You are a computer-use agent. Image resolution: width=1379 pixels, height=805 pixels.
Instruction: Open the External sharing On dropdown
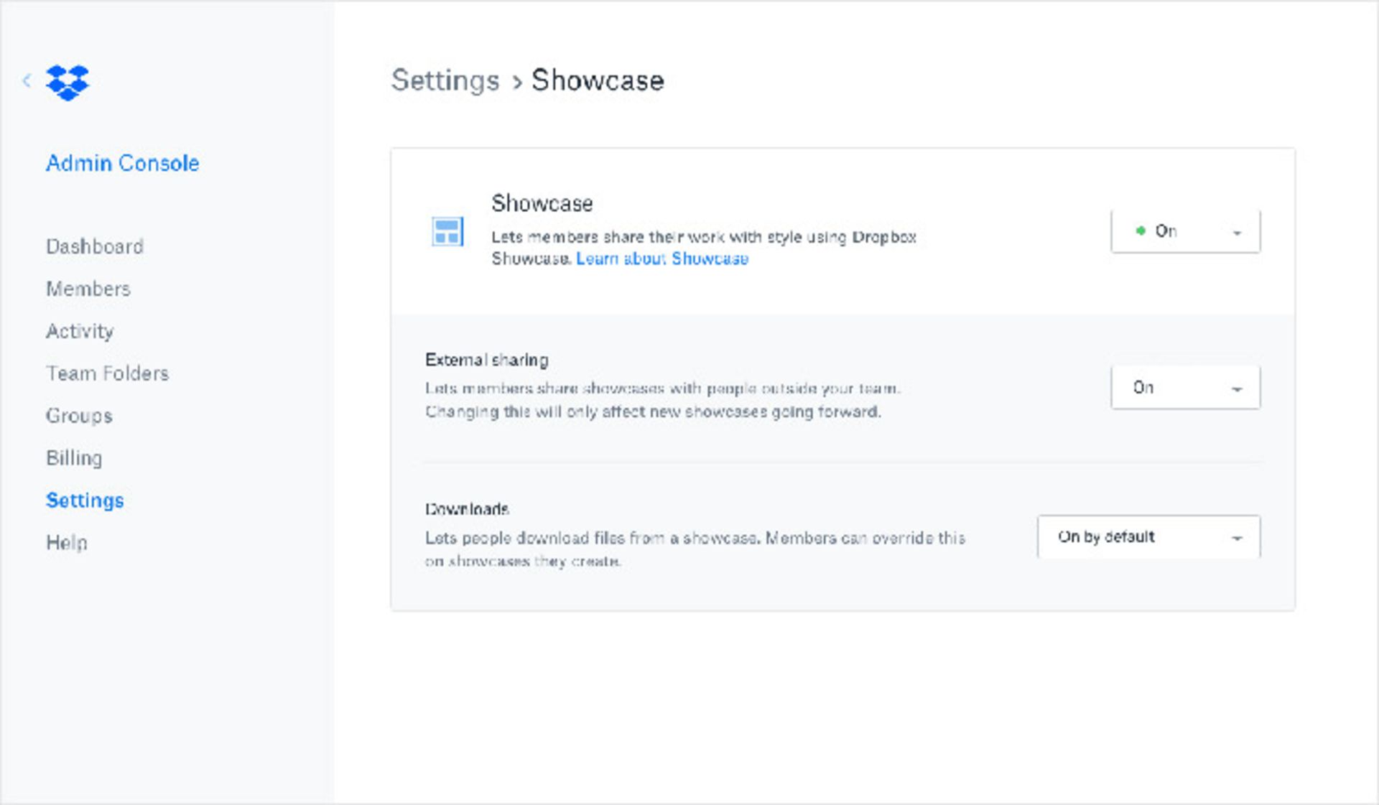1185,388
